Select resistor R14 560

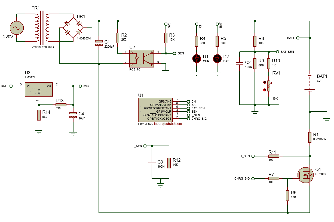39,115
